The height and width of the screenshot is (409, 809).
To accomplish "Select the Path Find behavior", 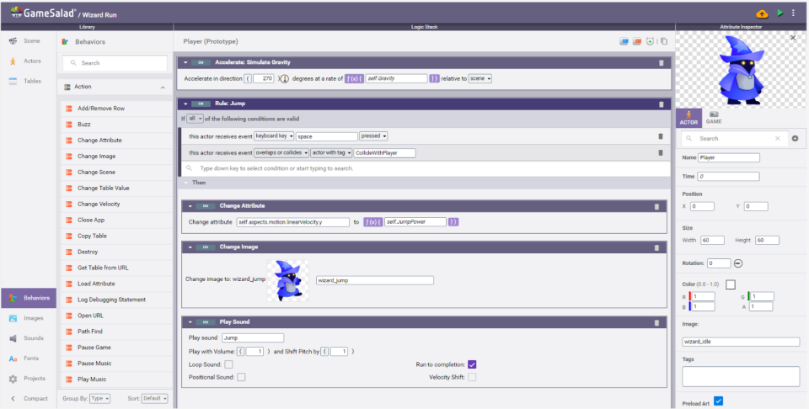I will (x=115, y=332).
